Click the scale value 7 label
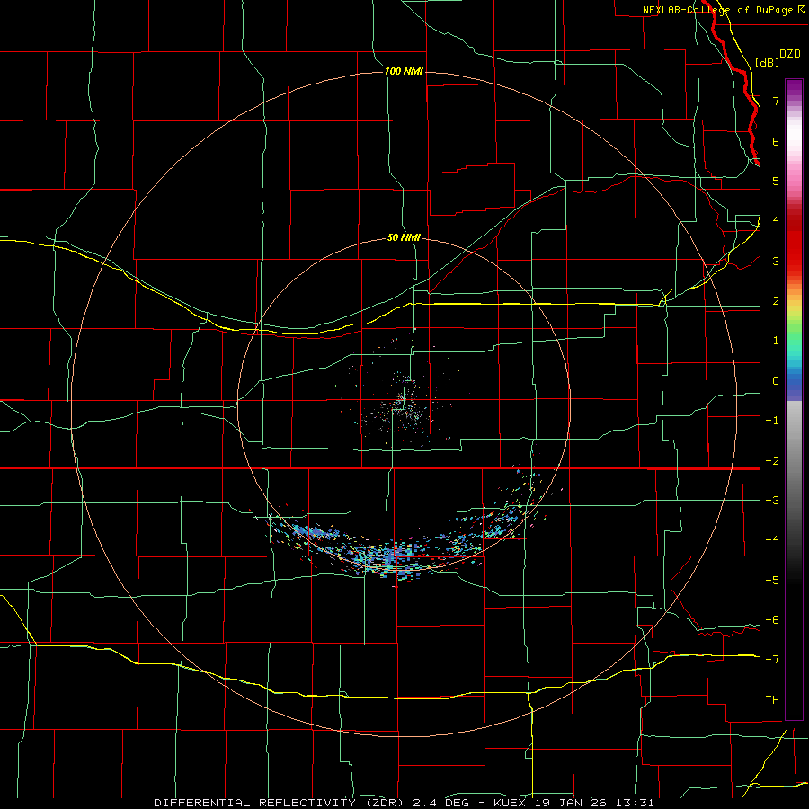The image size is (809, 809). [776, 101]
